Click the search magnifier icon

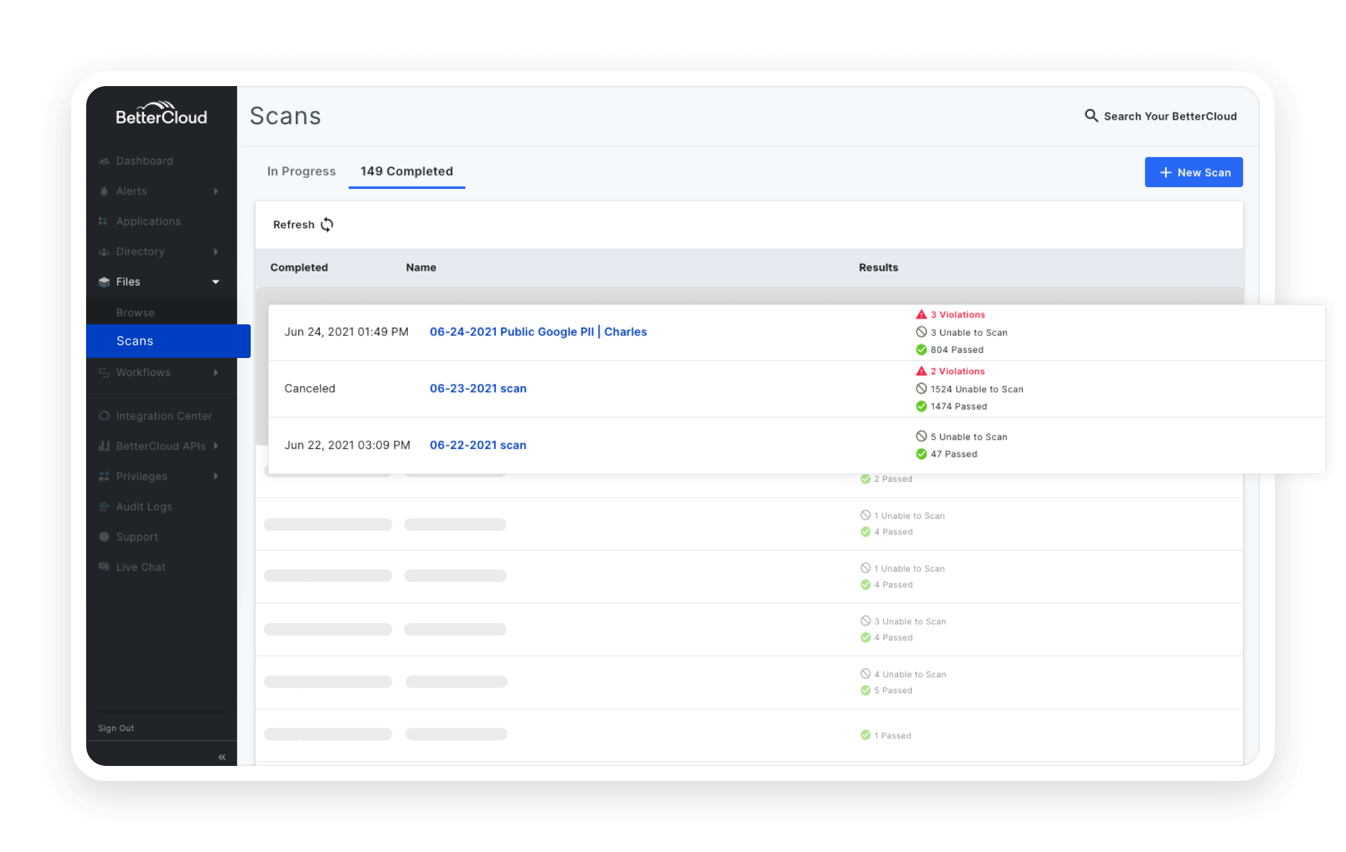[1091, 116]
